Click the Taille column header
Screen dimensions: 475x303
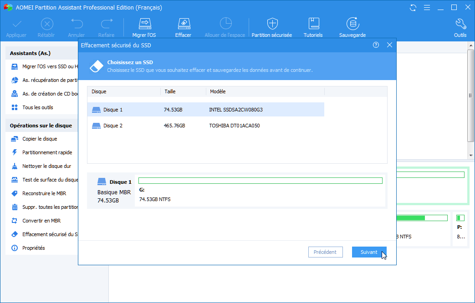tap(183, 91)
